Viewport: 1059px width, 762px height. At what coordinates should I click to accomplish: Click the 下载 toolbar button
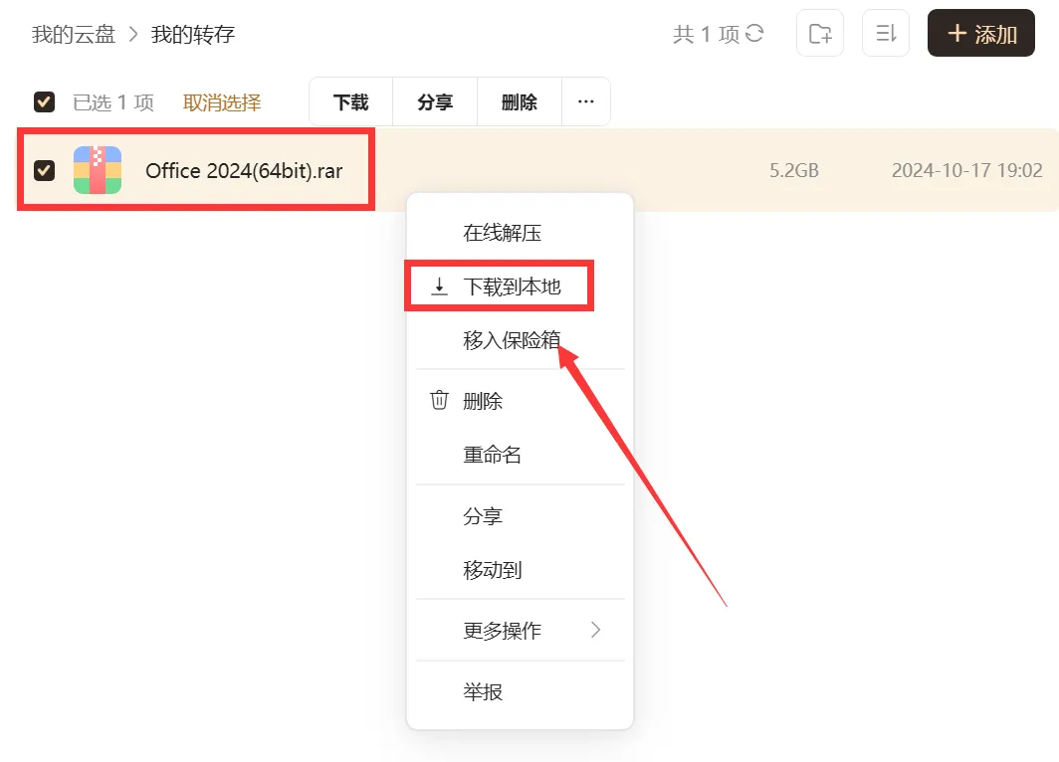(x=350, y=101)
